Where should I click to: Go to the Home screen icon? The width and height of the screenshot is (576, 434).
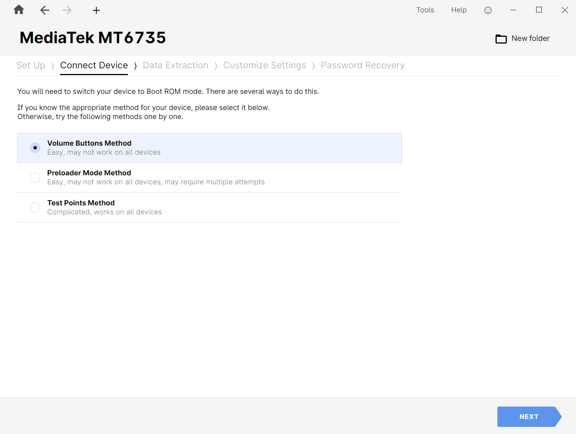[19, 10]
